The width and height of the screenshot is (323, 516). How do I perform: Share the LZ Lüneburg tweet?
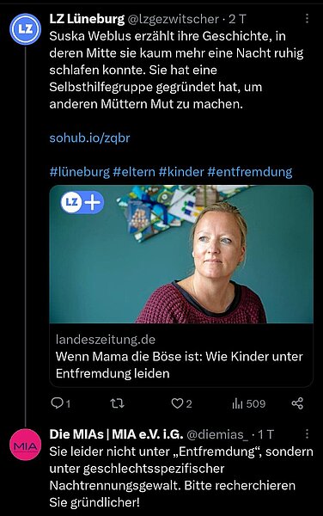297,403
